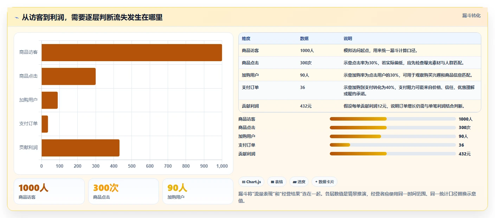Viewport: 495px width, 218px height.
Task: Click the progress bar showing 432元
Action: [393, 154]
